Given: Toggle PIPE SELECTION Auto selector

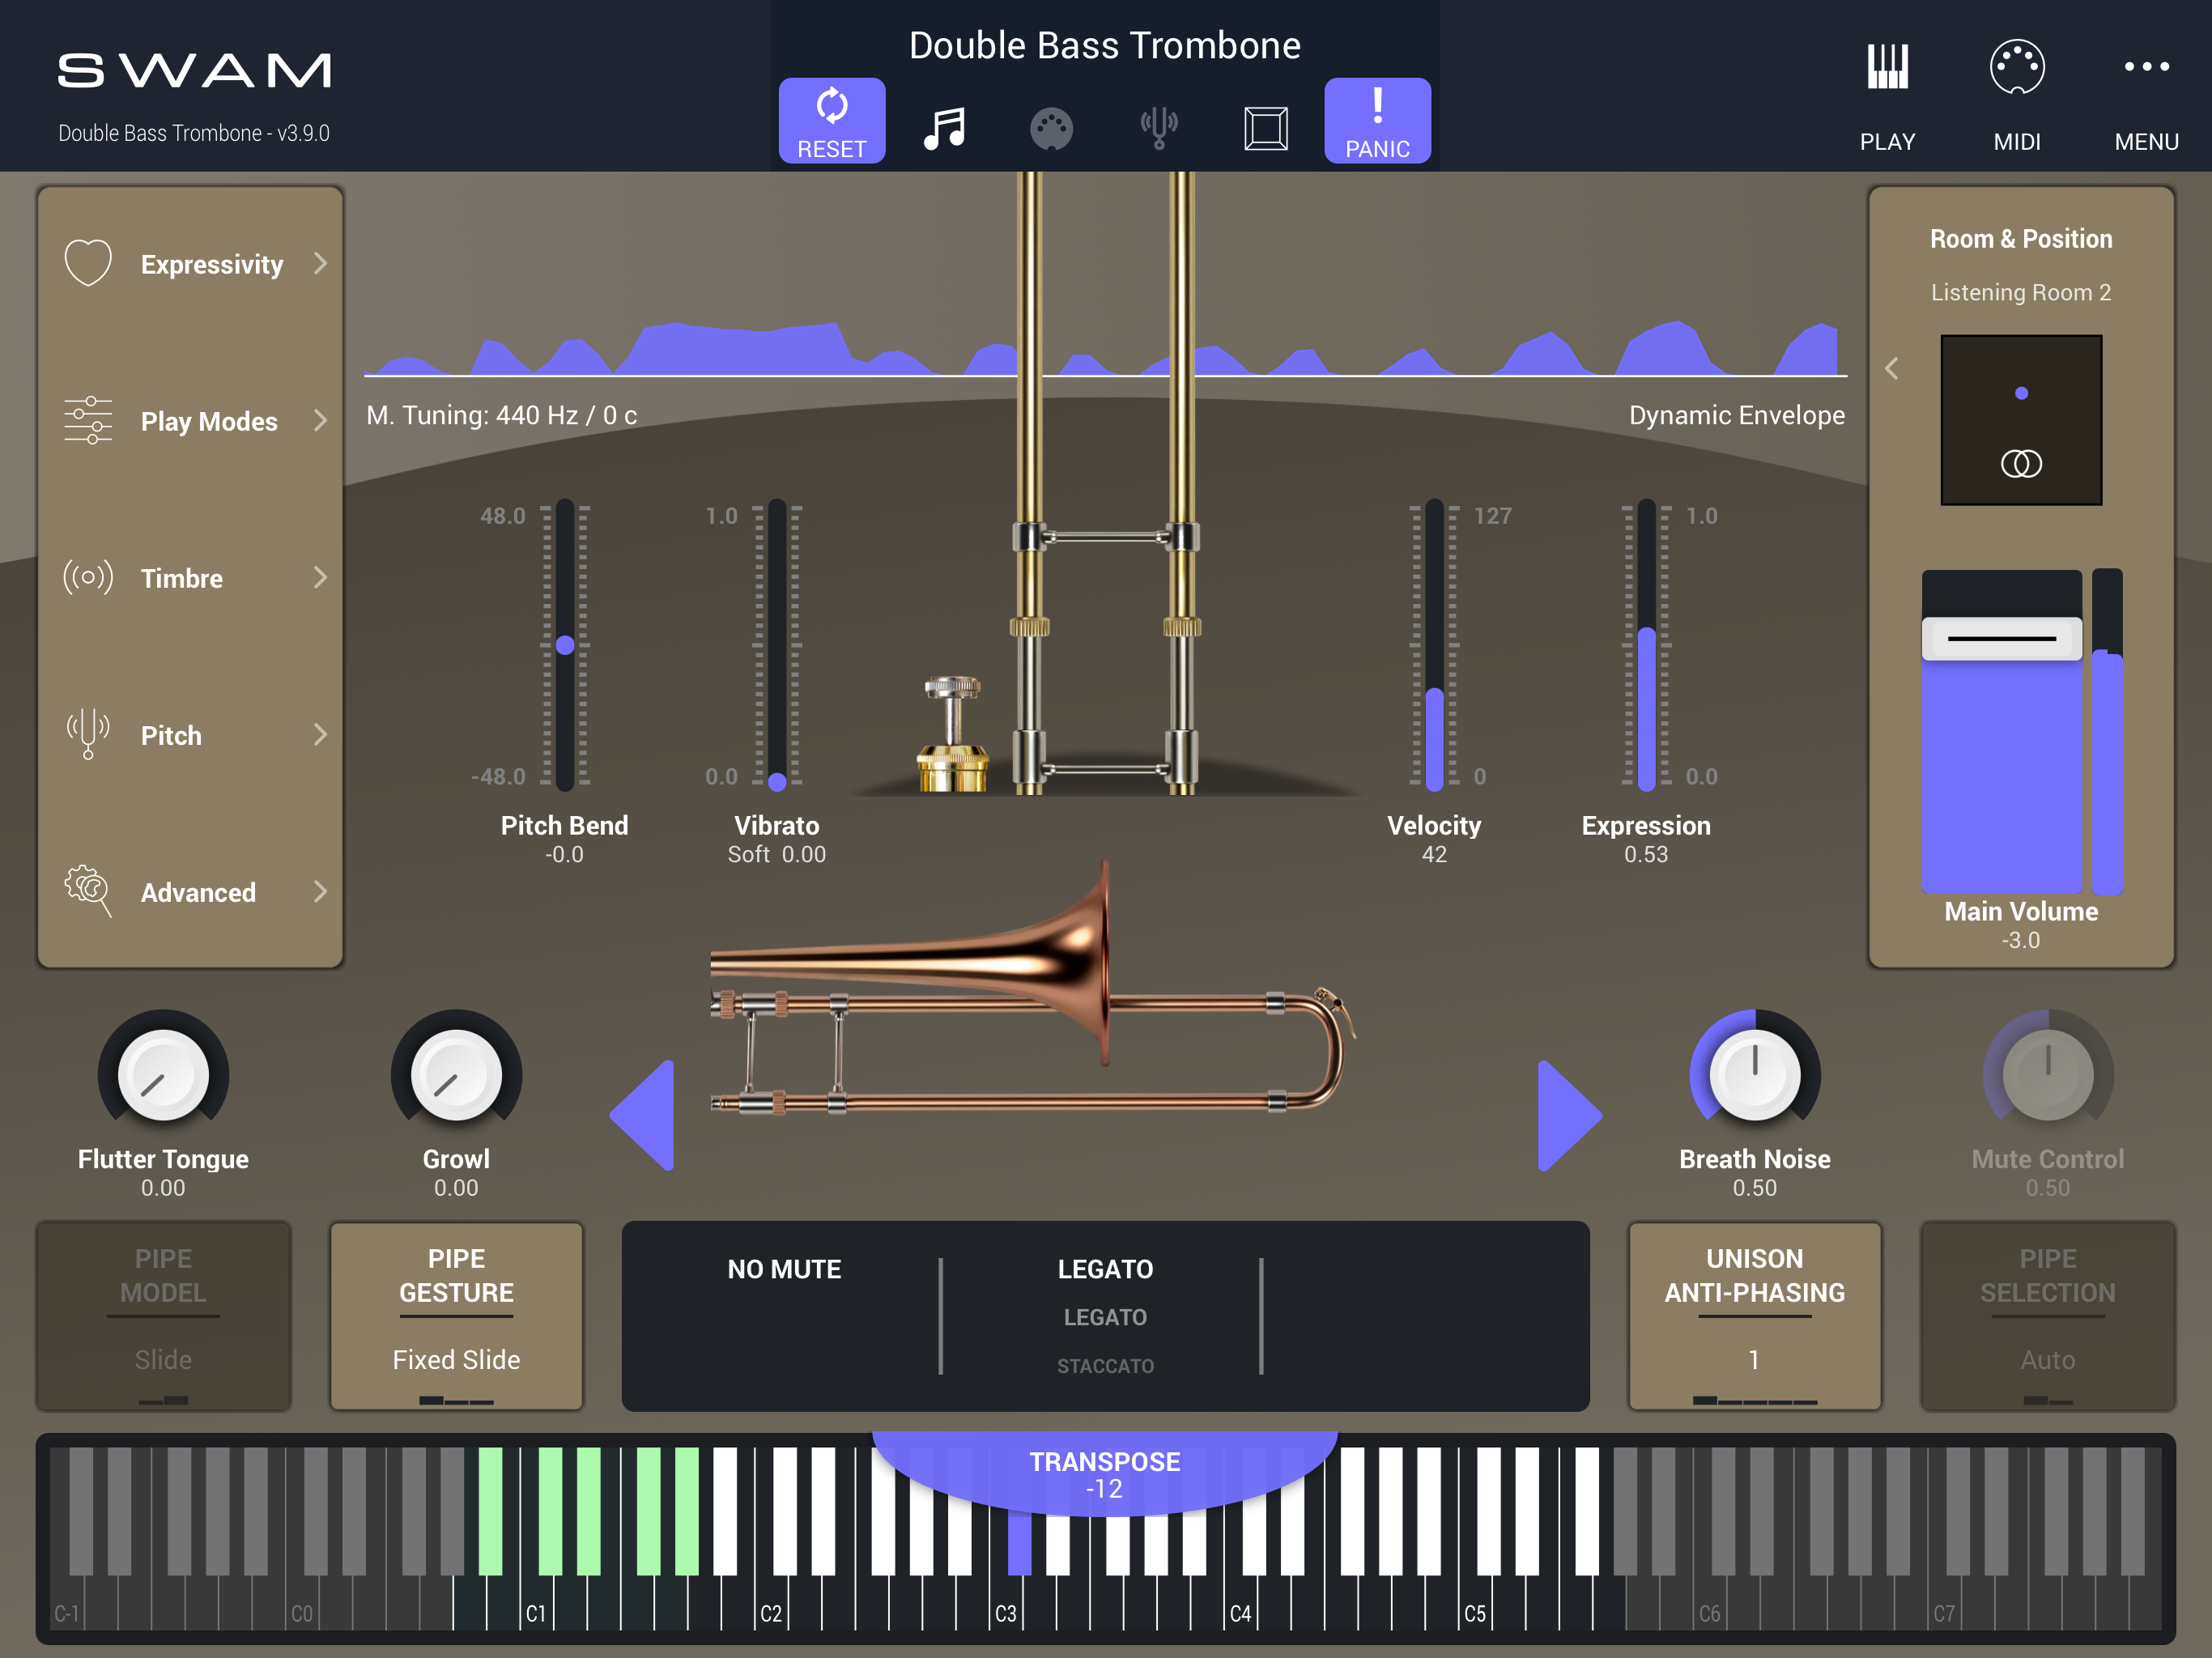Looking at the screenshot, I should tap(2047, 1316).
